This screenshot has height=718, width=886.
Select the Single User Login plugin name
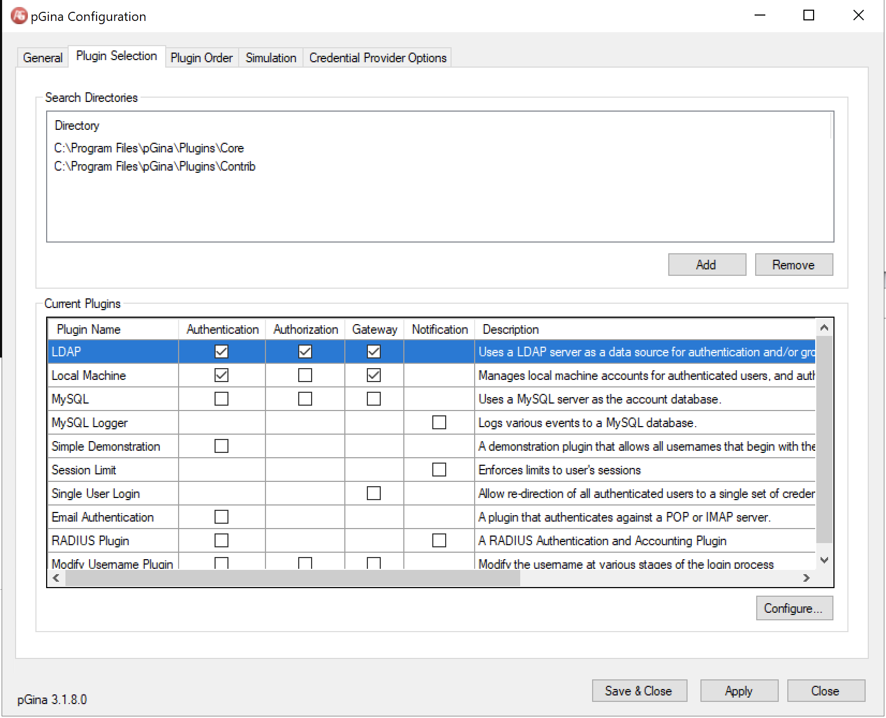coord(113,493)
